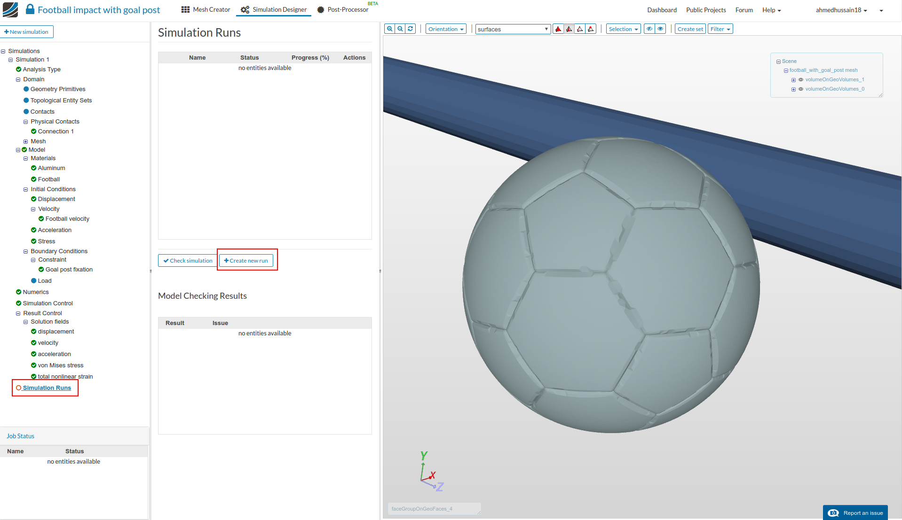Click the zoom out viewer icon
902x520 pixels.
[400, 29]
